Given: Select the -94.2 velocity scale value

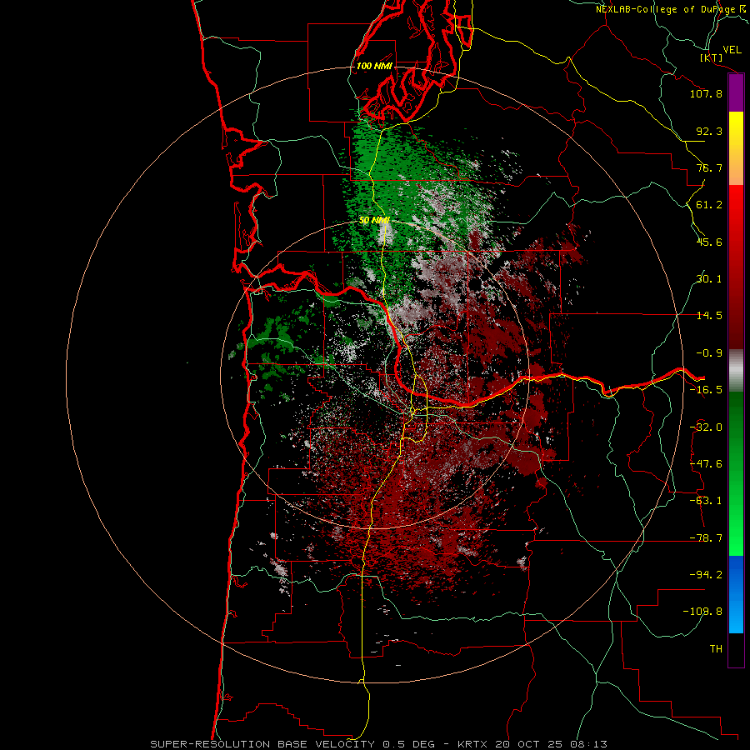Looking at the screenshot, I should tap(706, 575).
